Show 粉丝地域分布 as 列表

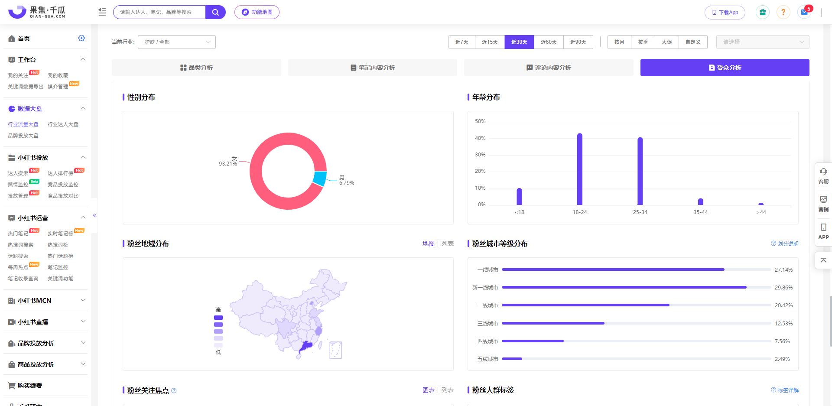[x=448, y=244]
